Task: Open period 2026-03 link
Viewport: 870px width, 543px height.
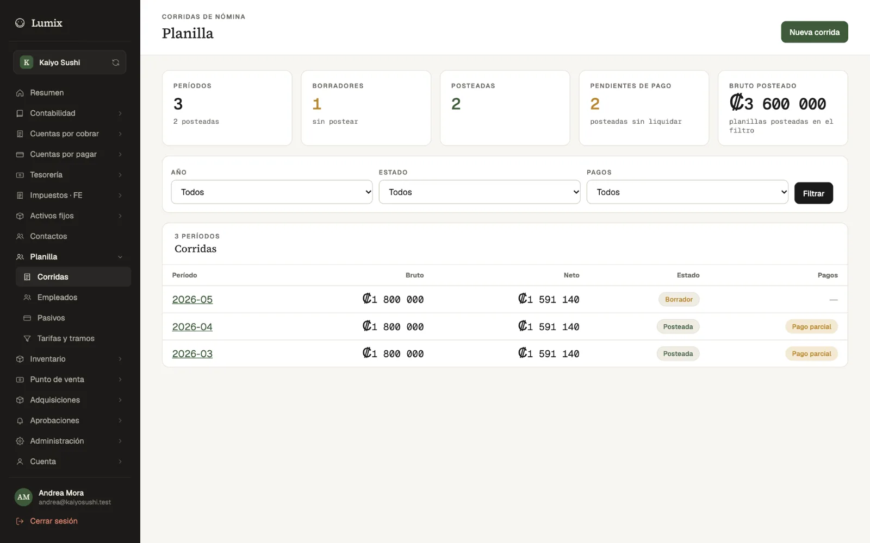Action: pos(192,354)
